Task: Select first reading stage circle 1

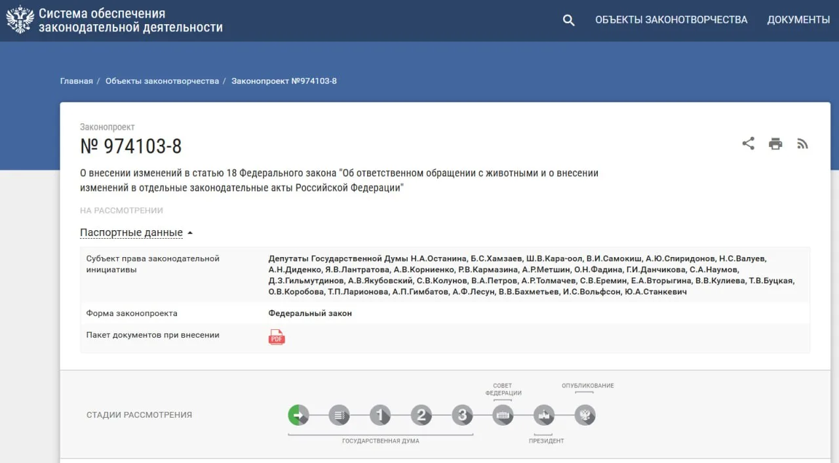Action: tap(380, 415)
